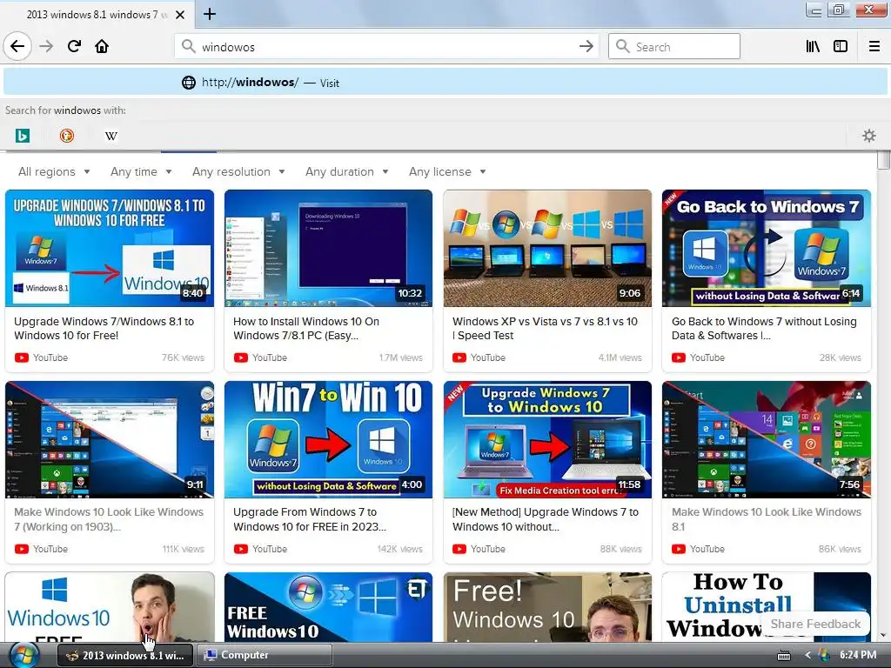Open Windows XP vs Vista speed test thumbnail
The width and height of the screenshot is (891, 668).
coord(547,248)
